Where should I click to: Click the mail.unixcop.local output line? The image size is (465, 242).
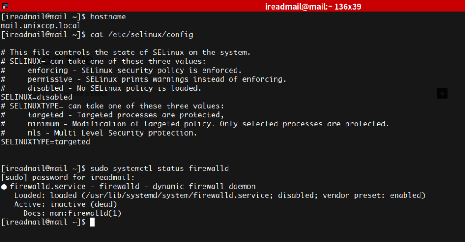pos(40,26)
